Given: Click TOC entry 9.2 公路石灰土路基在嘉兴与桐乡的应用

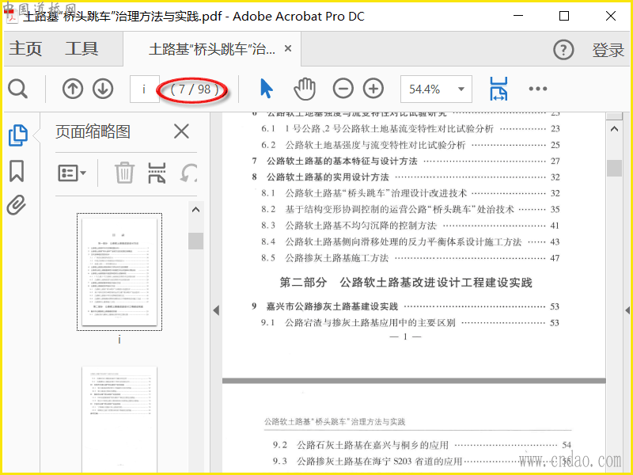Looking at the screenshot, I should coord(422,445).
